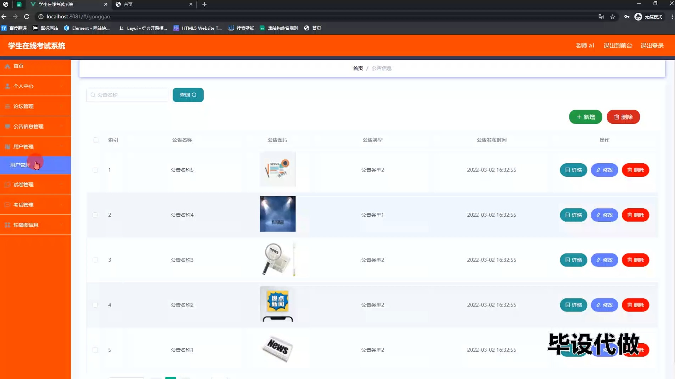
Task: Click the 退出登录 link
Action: (652, 45)
